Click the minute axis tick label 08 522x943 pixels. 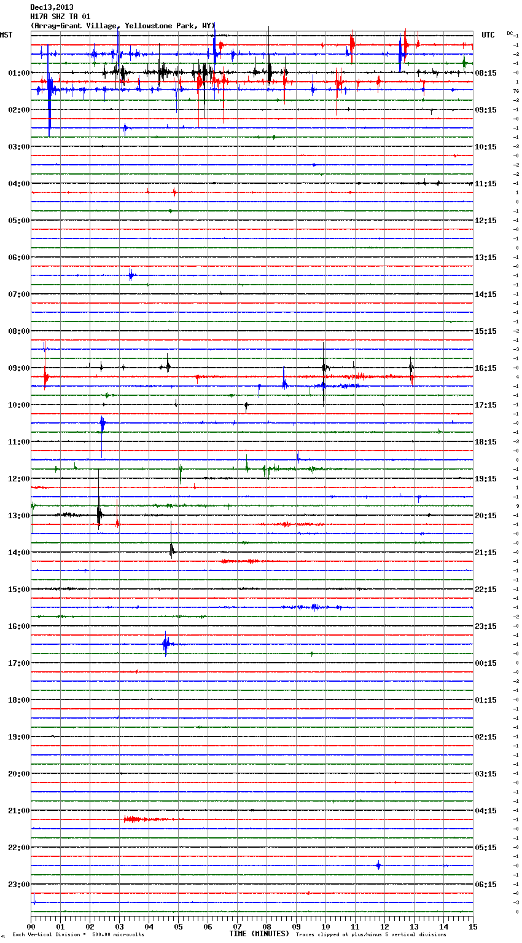tap(267, 926)
